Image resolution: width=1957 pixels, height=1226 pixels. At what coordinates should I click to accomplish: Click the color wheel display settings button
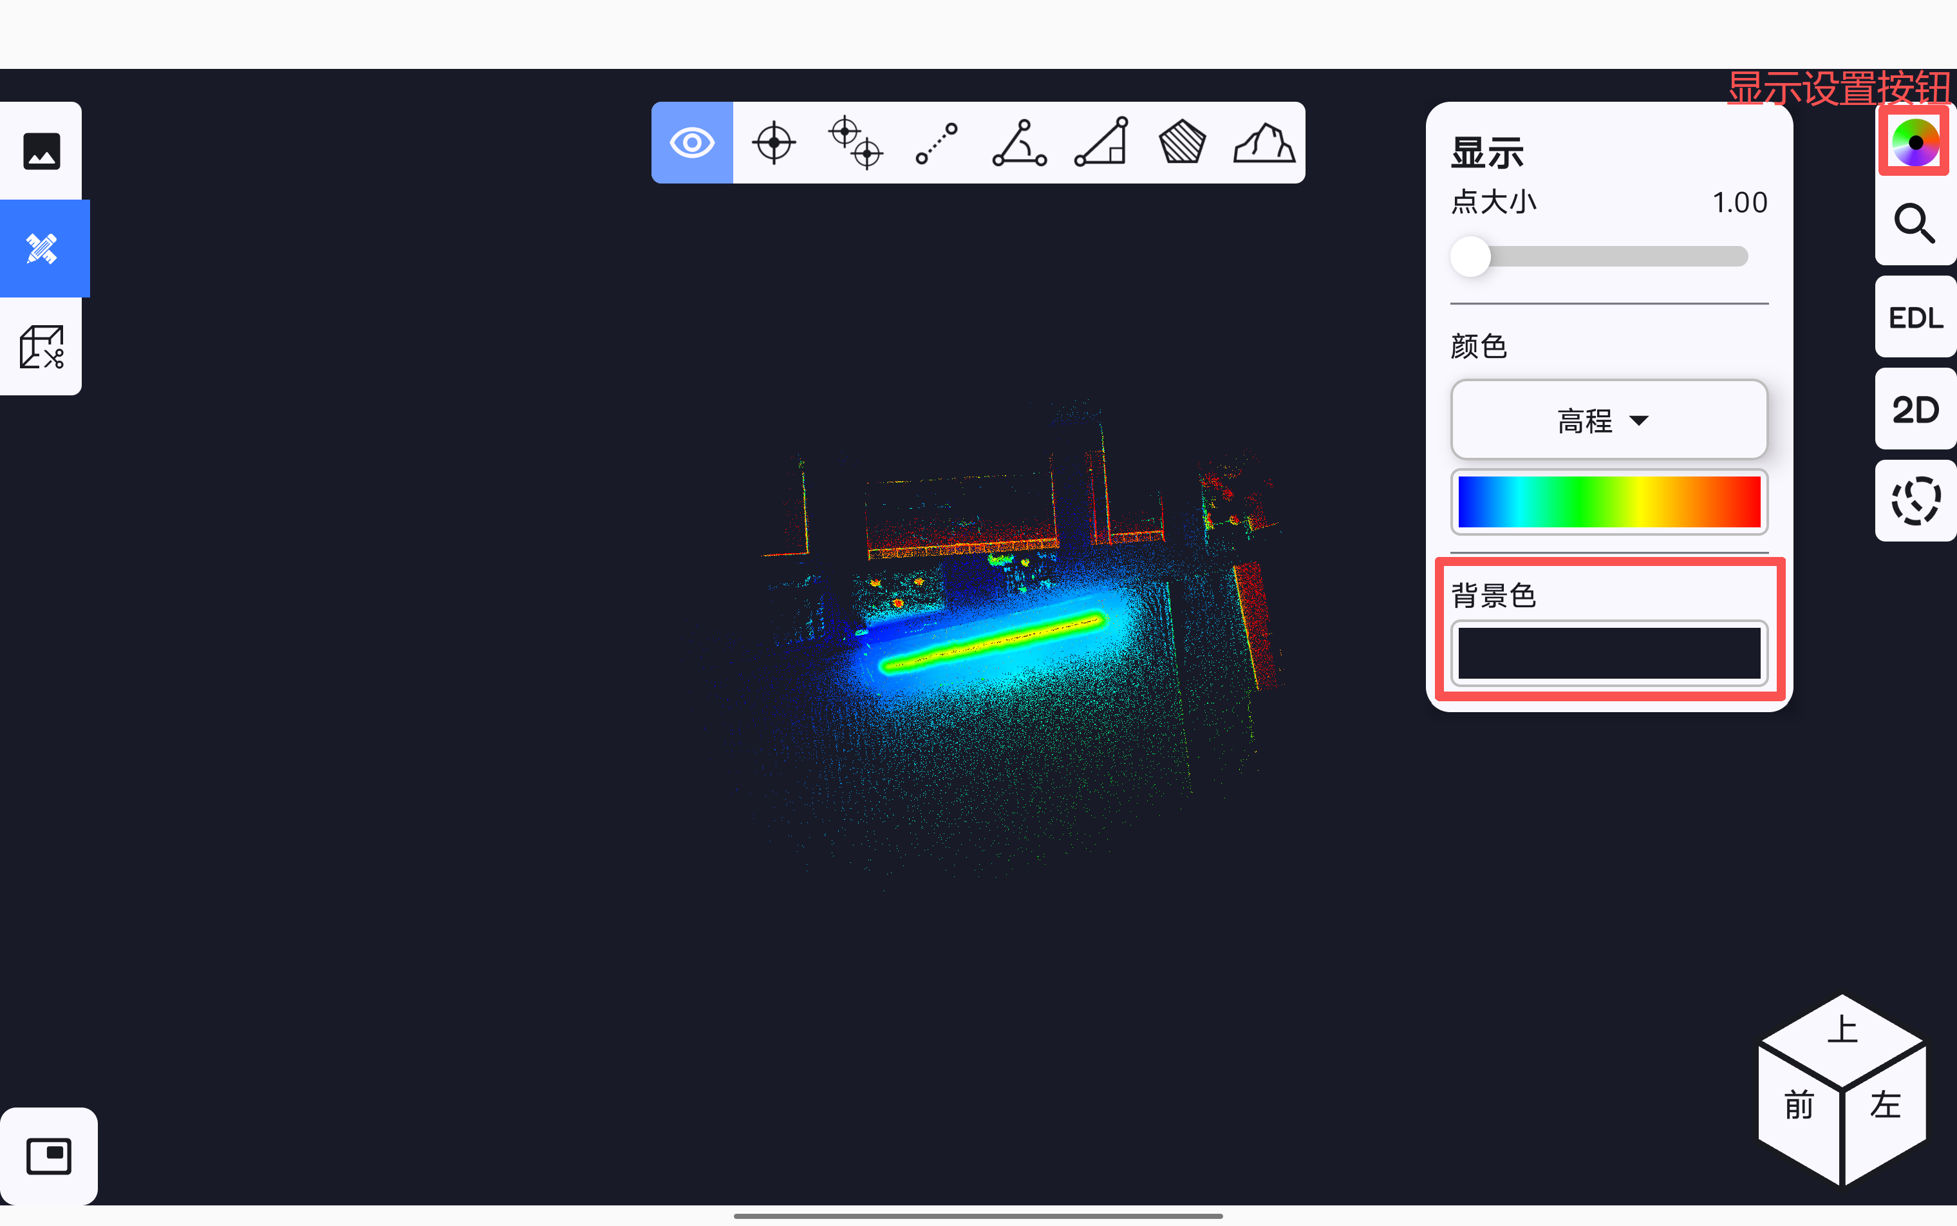click(1915, 142)
